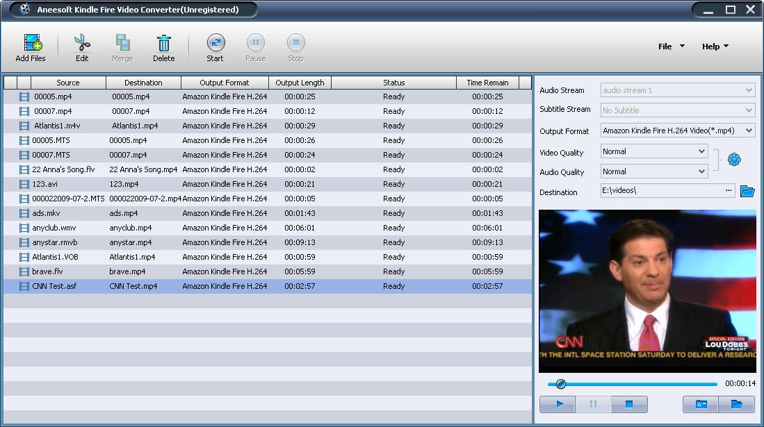Open advanced settings gear icon

coord(734,159)
